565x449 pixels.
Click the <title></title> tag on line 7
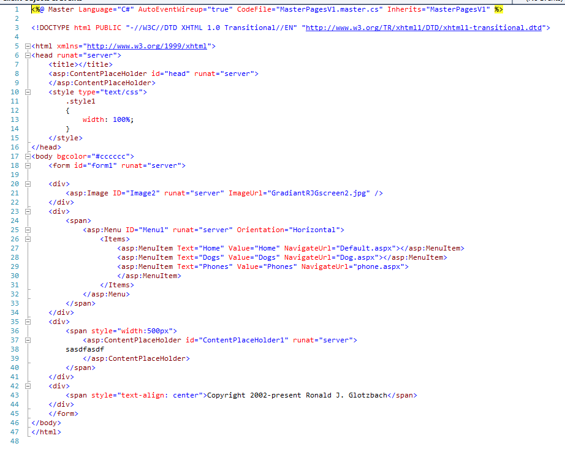[x=80, y=64]
